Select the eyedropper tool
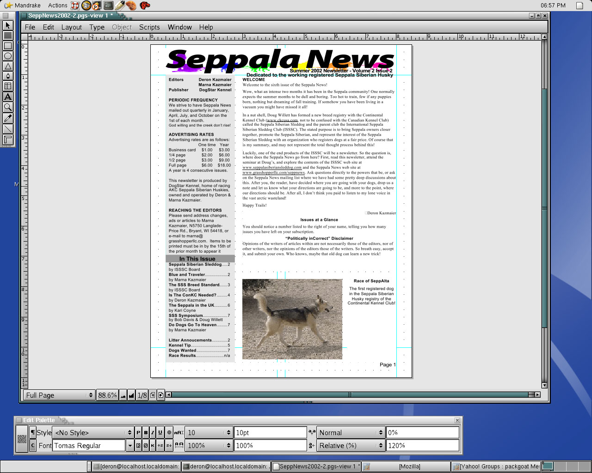This screenshot has height=473, width=592. (8, 118)
